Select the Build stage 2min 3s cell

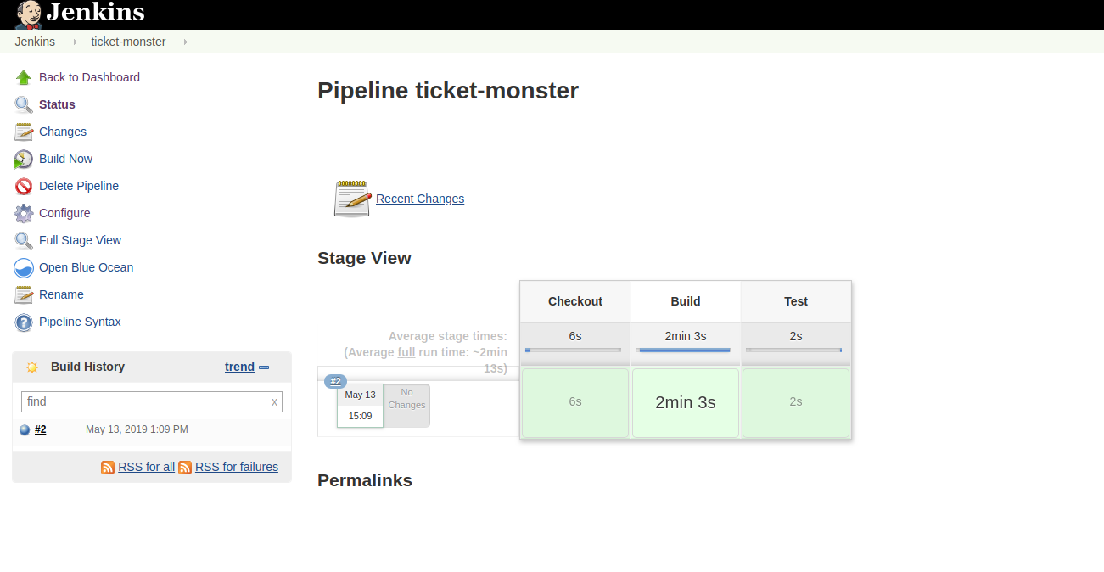(x=685, y=403)
